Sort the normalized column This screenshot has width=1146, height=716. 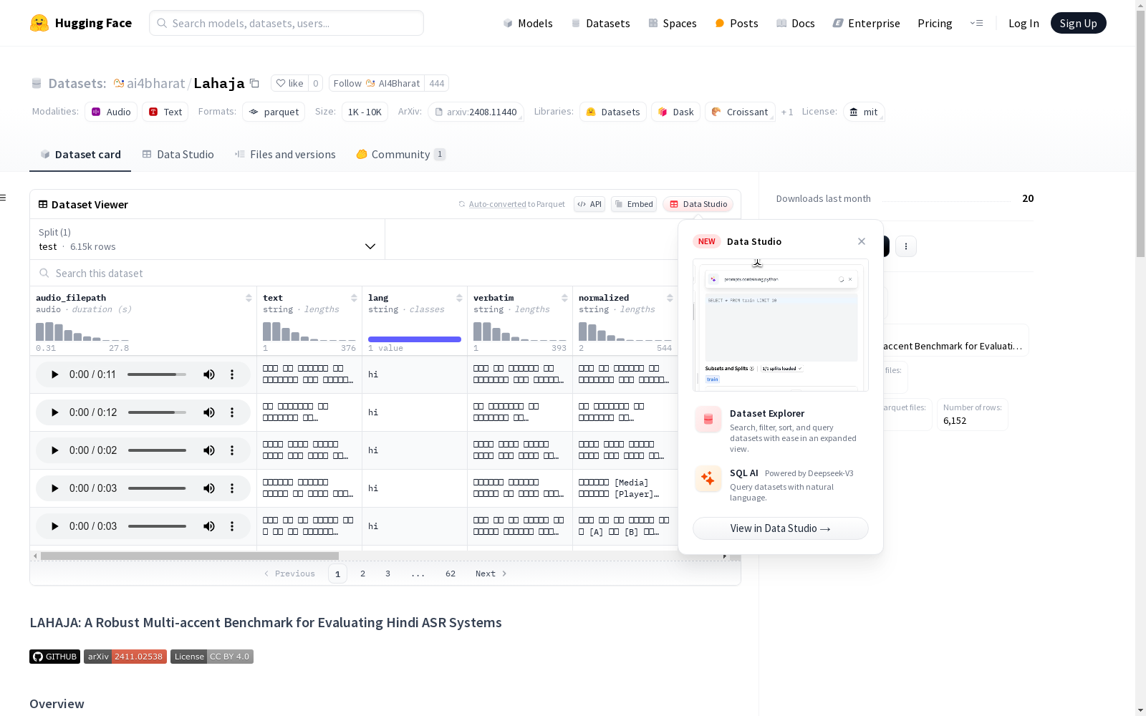pyautogui.click(x=670, y=298)
